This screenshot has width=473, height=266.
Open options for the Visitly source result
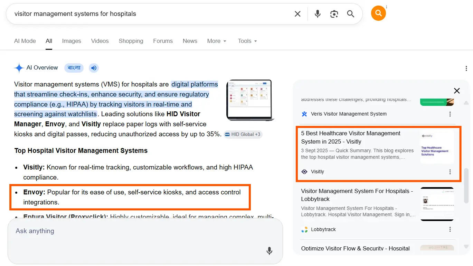click(450, 172)
